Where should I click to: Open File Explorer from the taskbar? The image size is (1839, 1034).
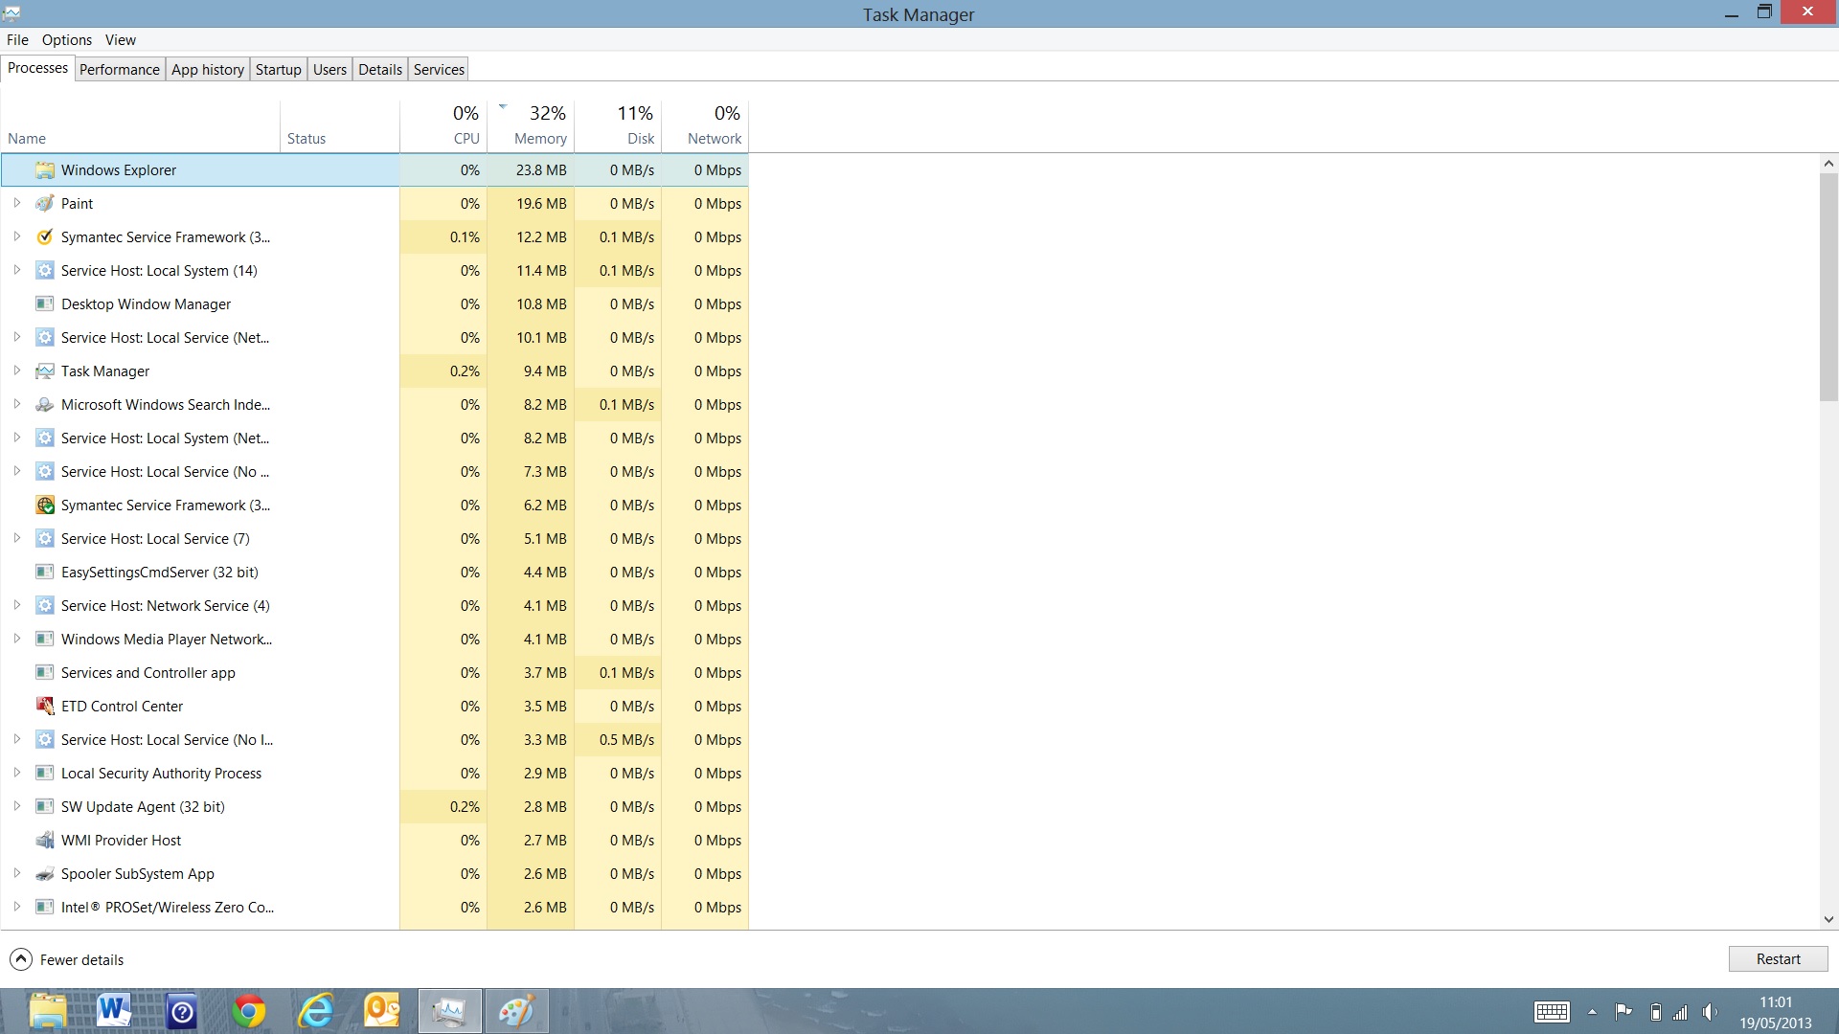tap(48, 1011)
